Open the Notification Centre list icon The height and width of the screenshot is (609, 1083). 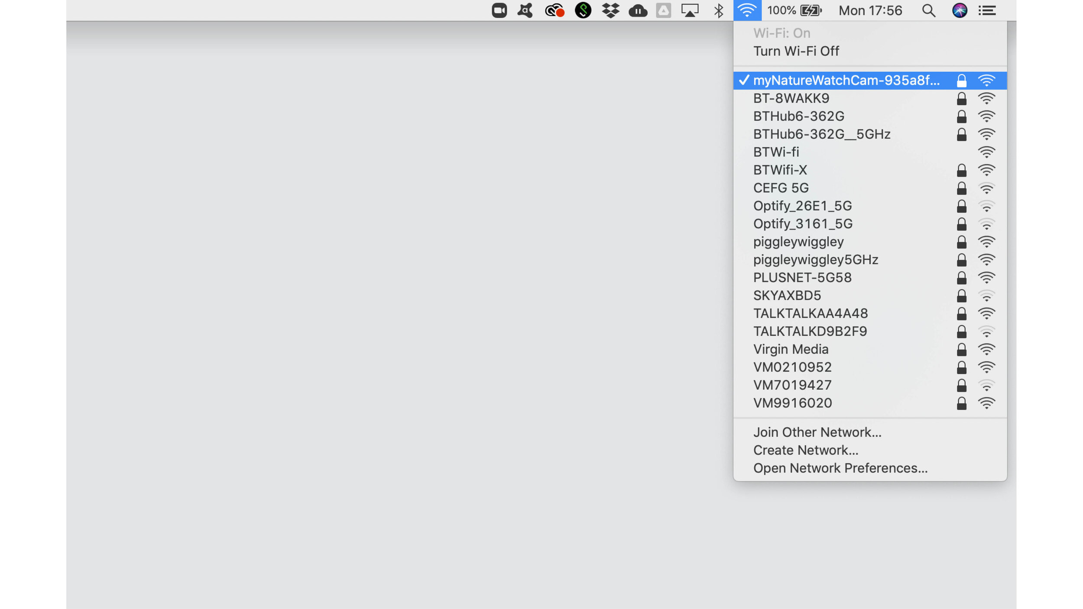point(987,10)
